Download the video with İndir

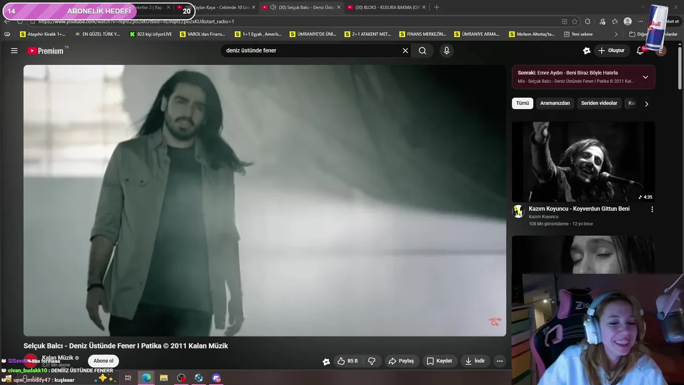[x=475, y=361]
